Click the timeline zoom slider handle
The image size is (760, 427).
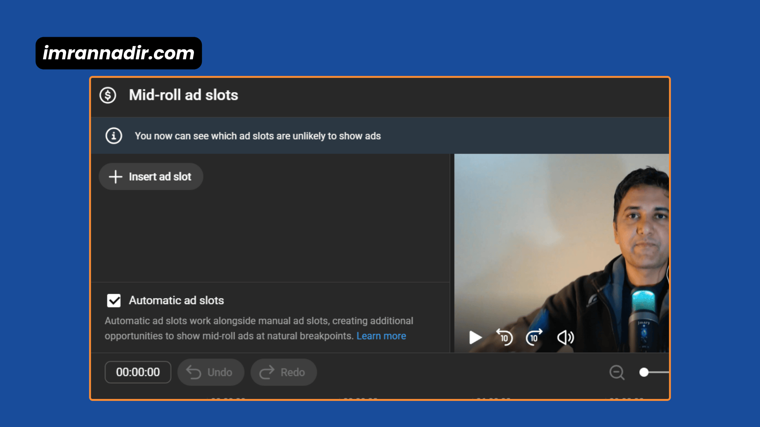644,372
